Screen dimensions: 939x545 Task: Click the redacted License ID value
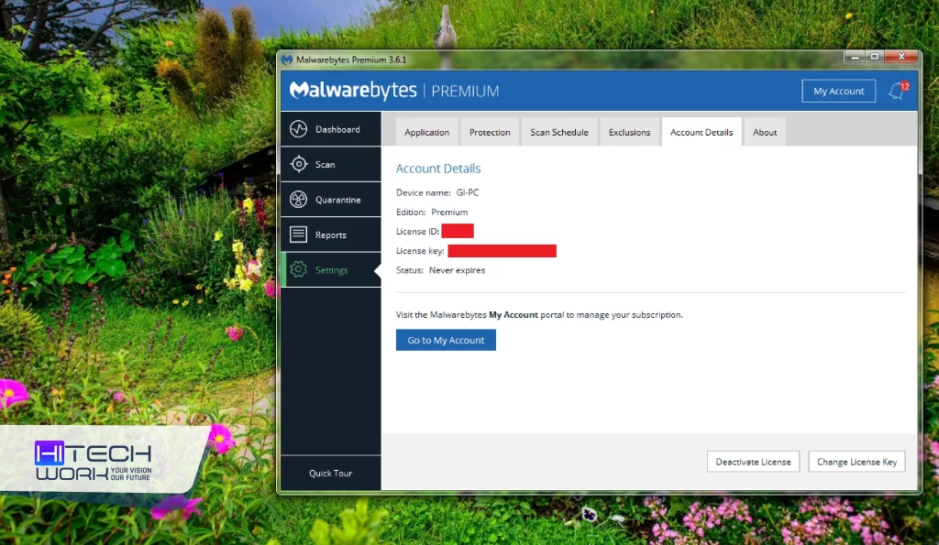tap(458, 231)
